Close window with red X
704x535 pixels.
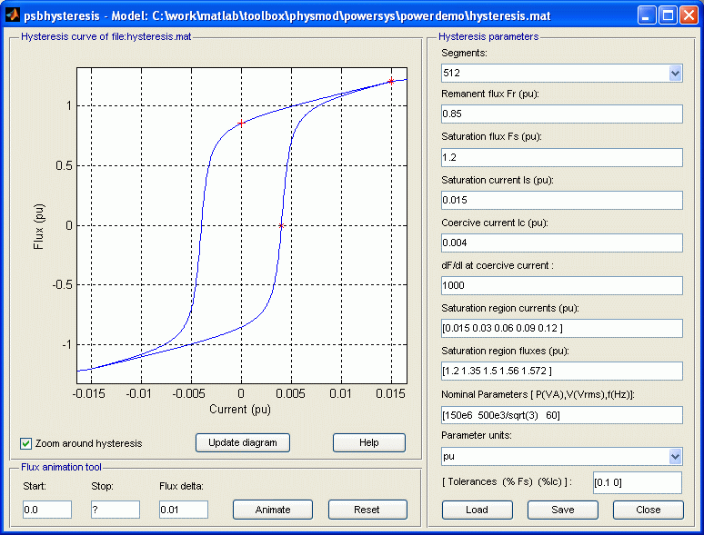[689, 15]
